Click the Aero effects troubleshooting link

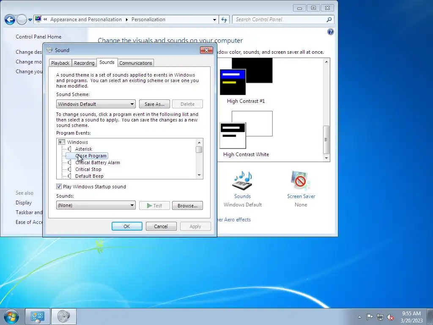click(234, 220)
